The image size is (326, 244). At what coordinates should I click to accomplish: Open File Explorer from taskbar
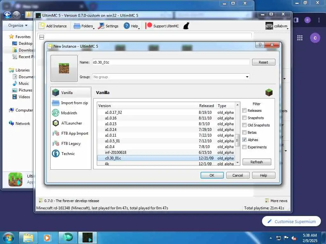[28, 238]
